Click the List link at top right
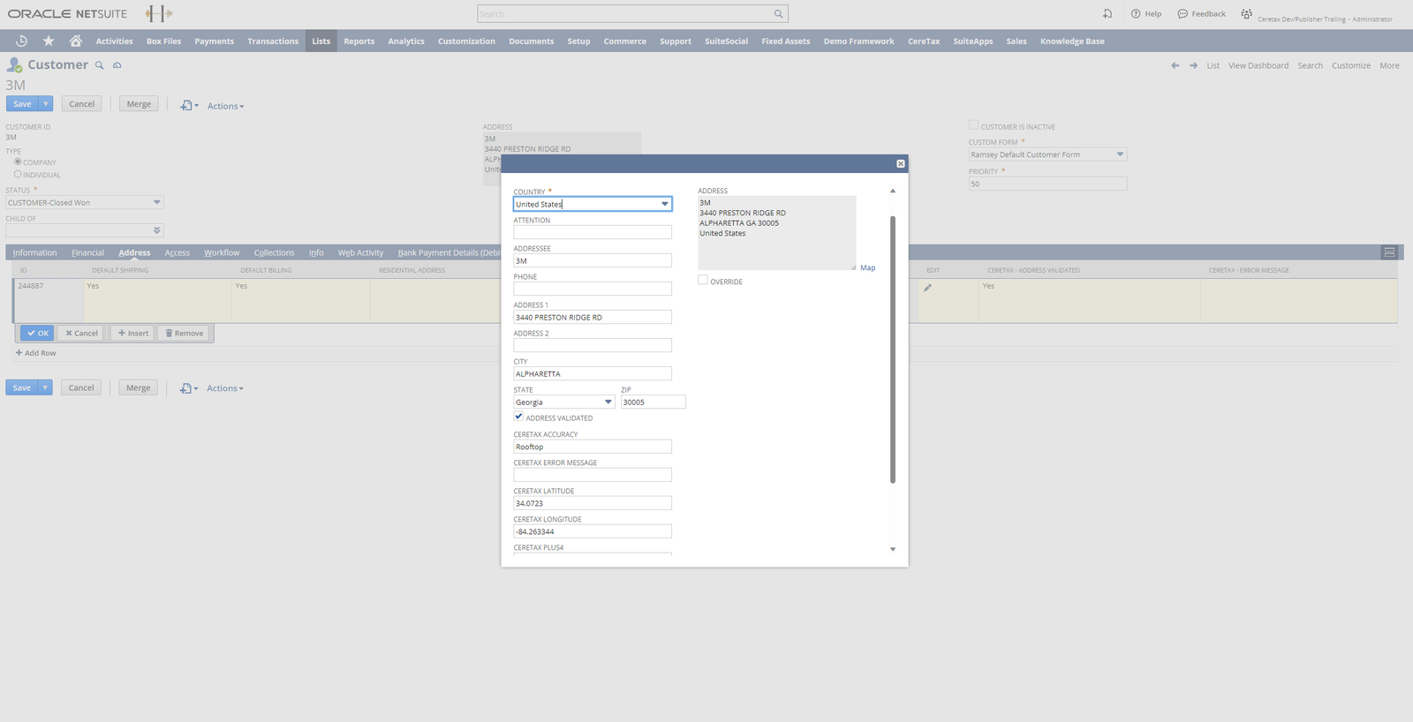This screenshot has height=722, width=1413. coord(1213,65)
